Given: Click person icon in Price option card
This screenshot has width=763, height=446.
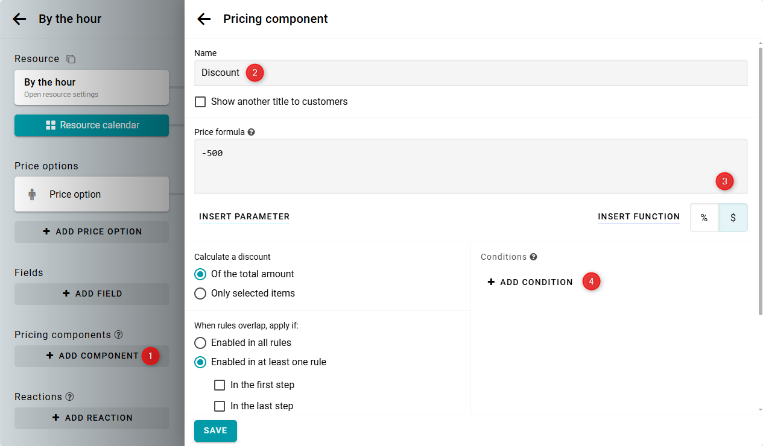Looking at the screenshot, I should pyautogui.click(x=32, y=195).
